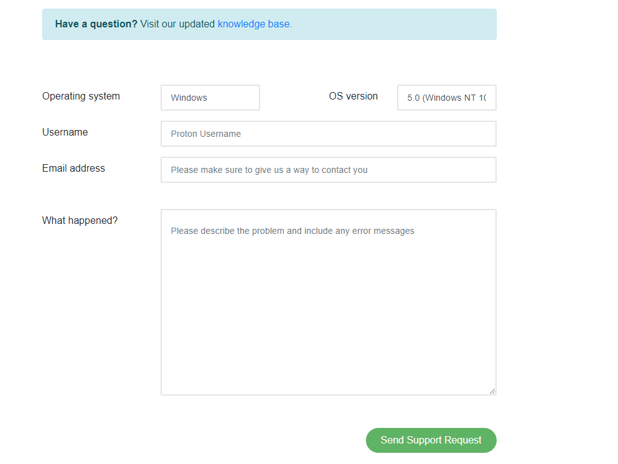Focus the Operating system field showing Windows
Screen dimensions: 618x464
pyautogui.click(x=210, y=98)
